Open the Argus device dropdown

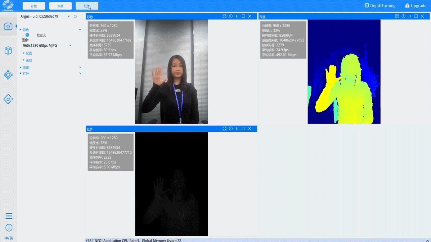click(69, 17)
